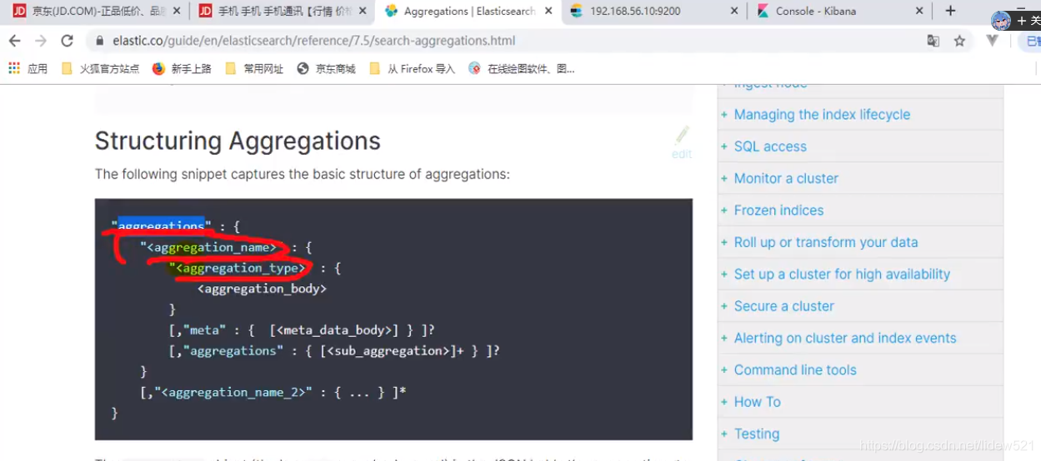Open the 新手上路 bookmark
1041x461 pixels.
pyautogui.click(x=182, y=69)
